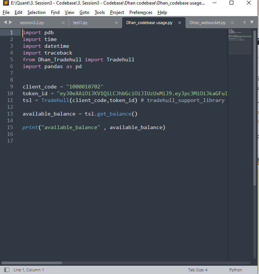Open the Selection menu
The height and width of the screenshot is (274, 259).
[x=36, y=12]
